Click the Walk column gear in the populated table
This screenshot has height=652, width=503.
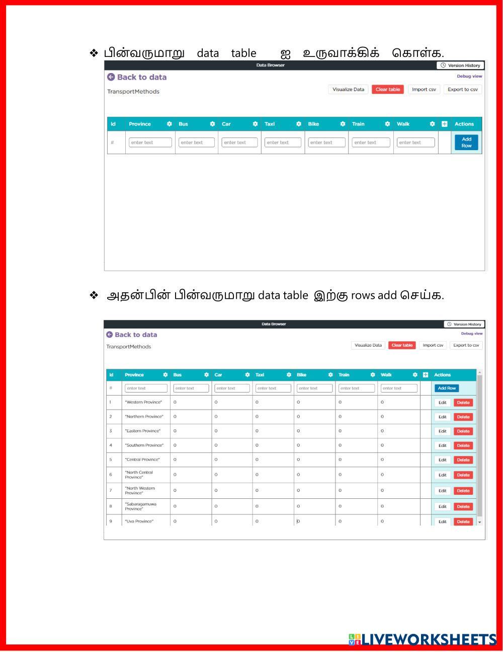point(415,375)
